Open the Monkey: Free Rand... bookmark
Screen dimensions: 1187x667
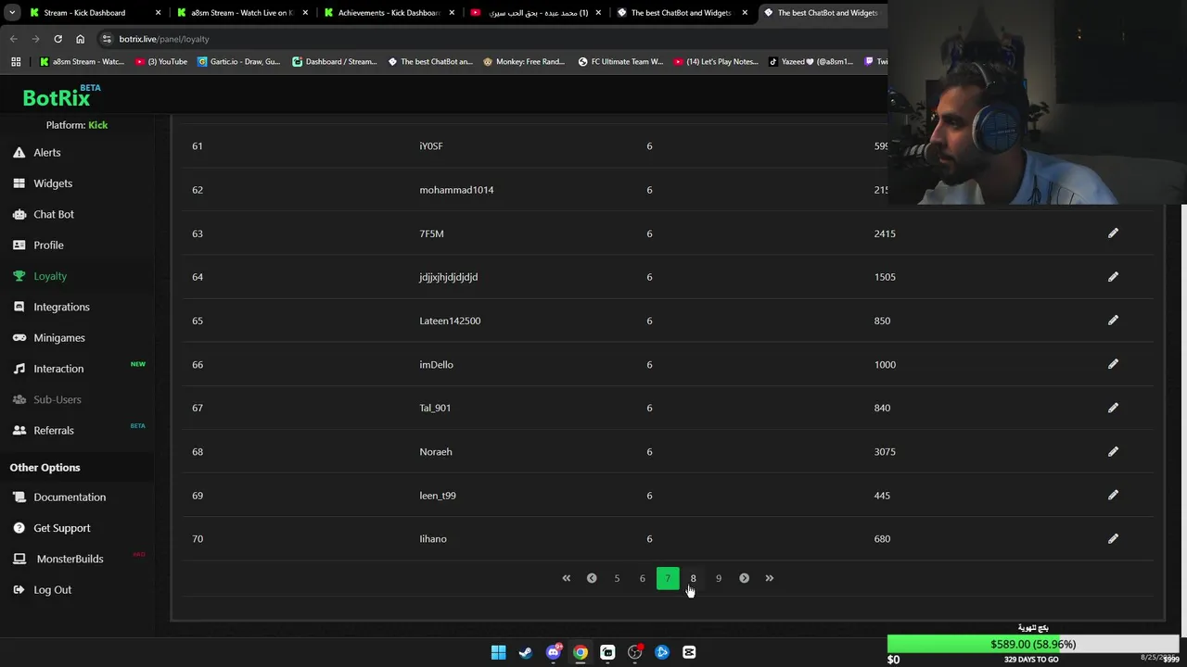point(524,61)
